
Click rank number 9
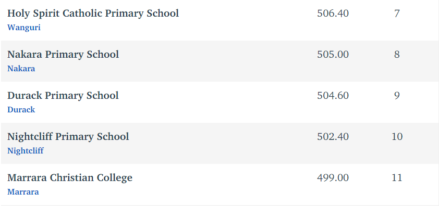pos(397,96)
